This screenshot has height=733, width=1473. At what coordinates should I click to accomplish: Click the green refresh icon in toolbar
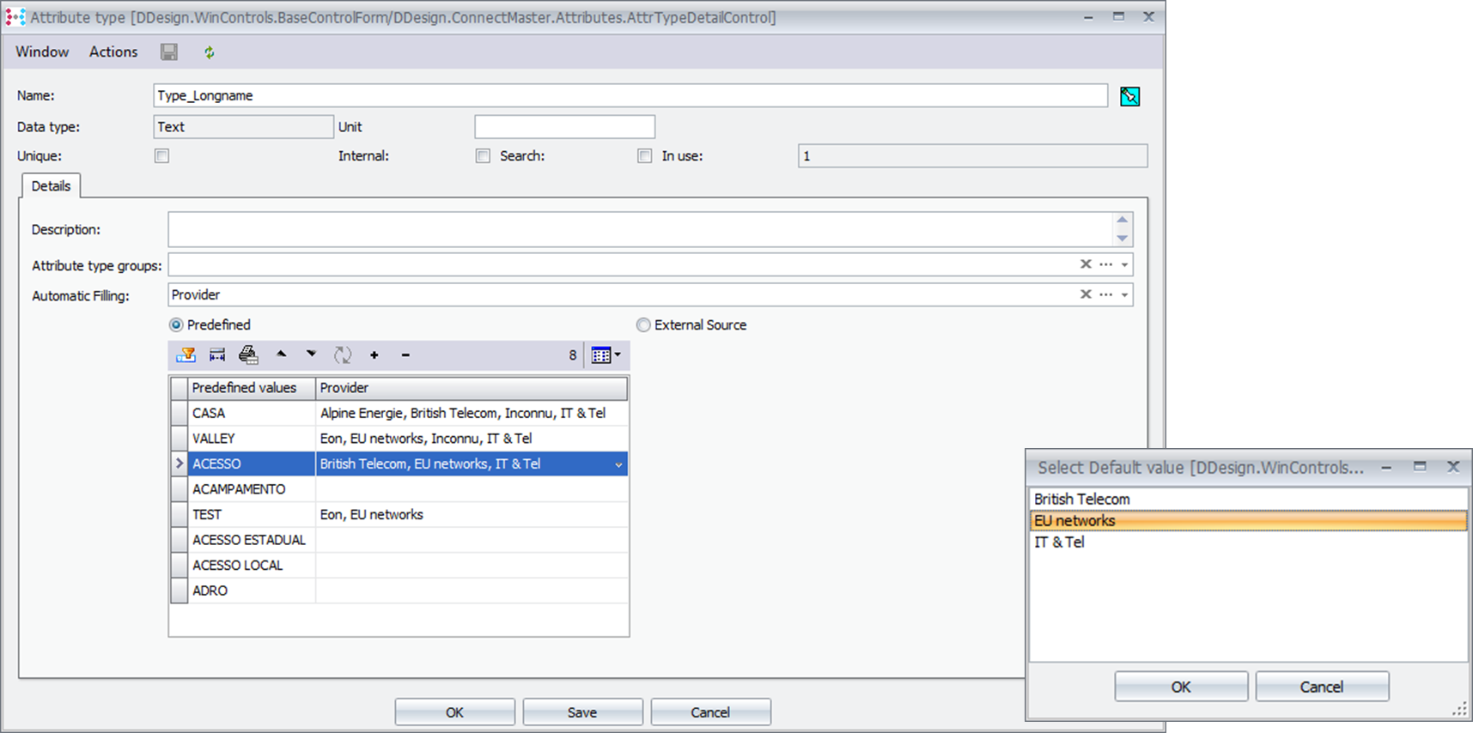tap(209, 52)
